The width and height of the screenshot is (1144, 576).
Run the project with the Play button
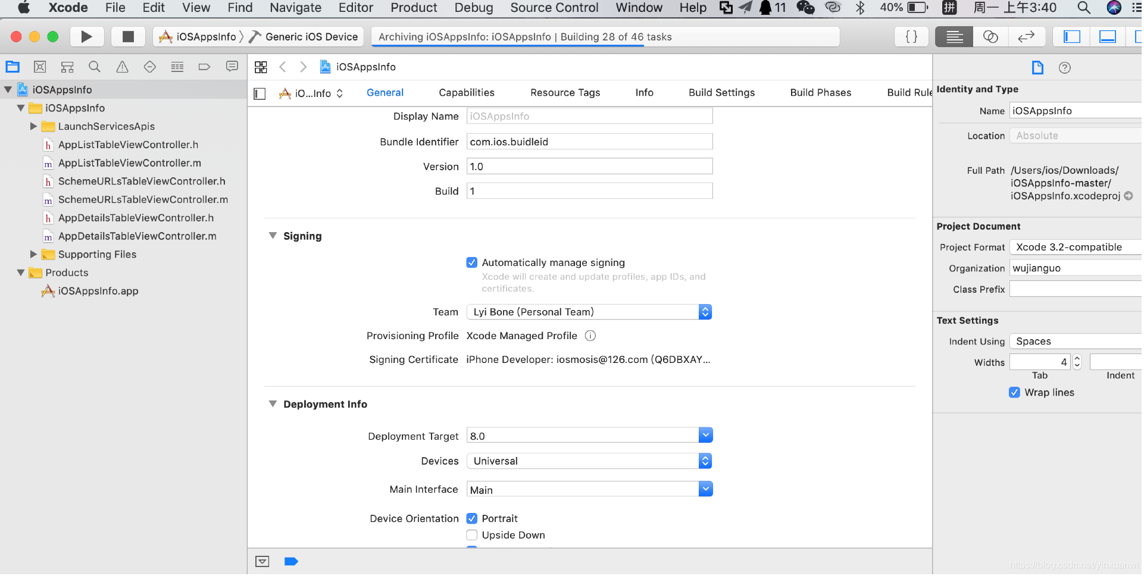(x=87, y=37)
